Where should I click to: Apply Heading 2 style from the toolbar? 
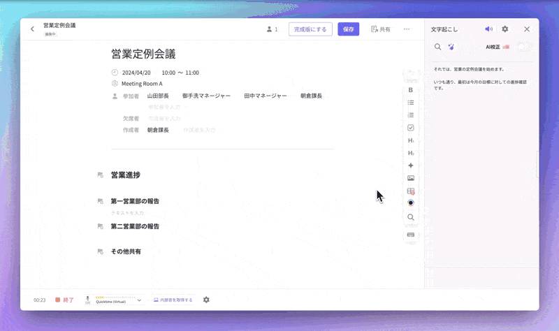411,153
